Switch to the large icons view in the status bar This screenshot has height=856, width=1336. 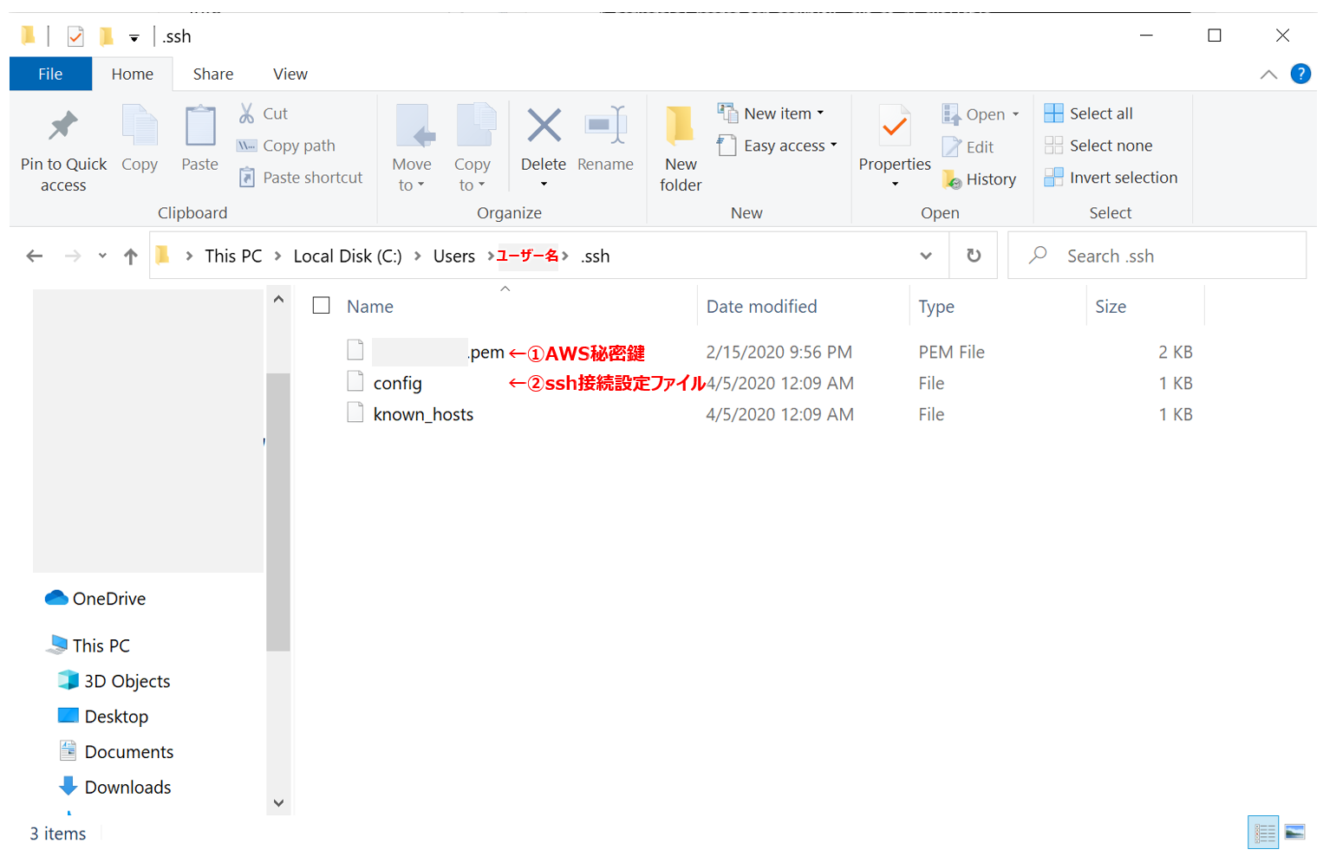click(1294, 833)
